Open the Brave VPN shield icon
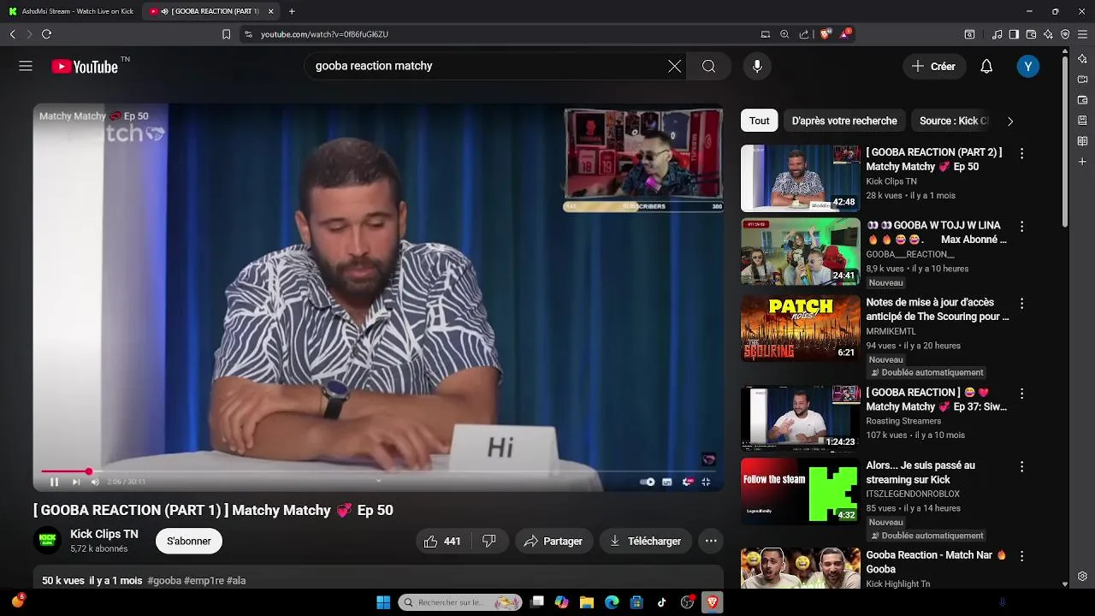 pyautogui.click(x=1065, y=34)
